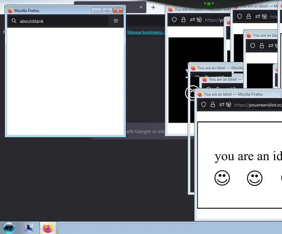Image resolution: width=282 pixels, height=234 pixels.
Task: Minimize the Mozilla Firefox about:blank window
Action: coord(96,11)
